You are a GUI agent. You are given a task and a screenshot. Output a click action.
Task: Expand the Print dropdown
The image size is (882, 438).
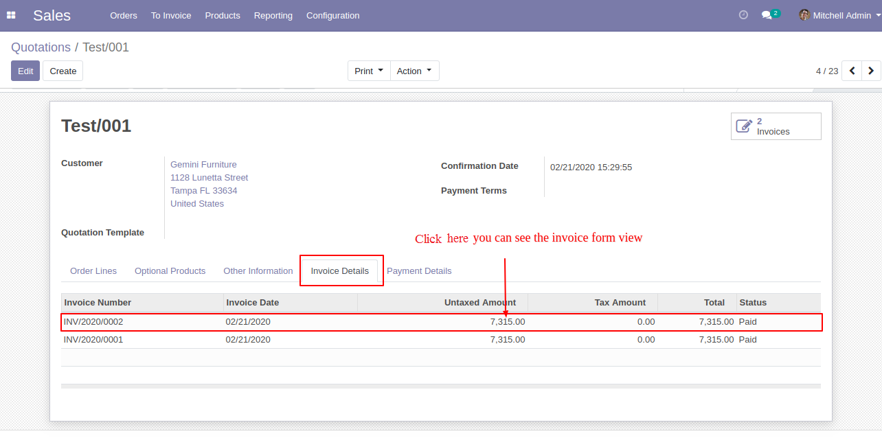tap(369, 71)
